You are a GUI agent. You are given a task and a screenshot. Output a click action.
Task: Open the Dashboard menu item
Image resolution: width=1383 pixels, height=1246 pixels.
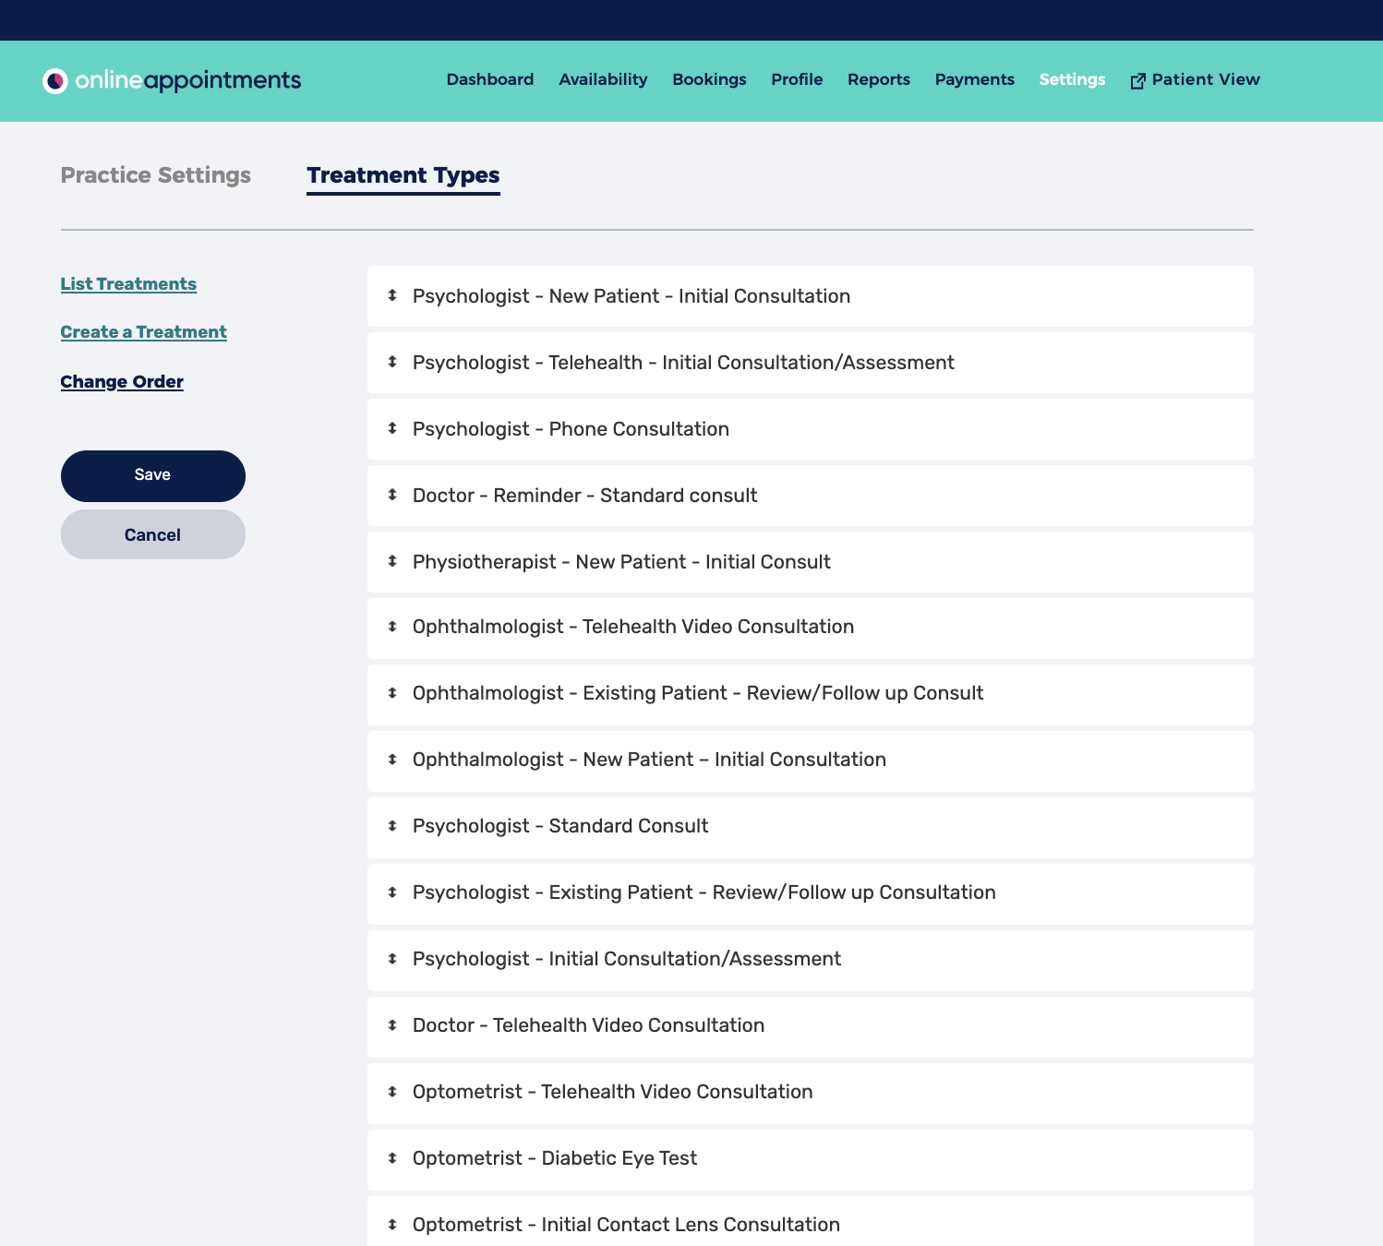pos(489,79)
